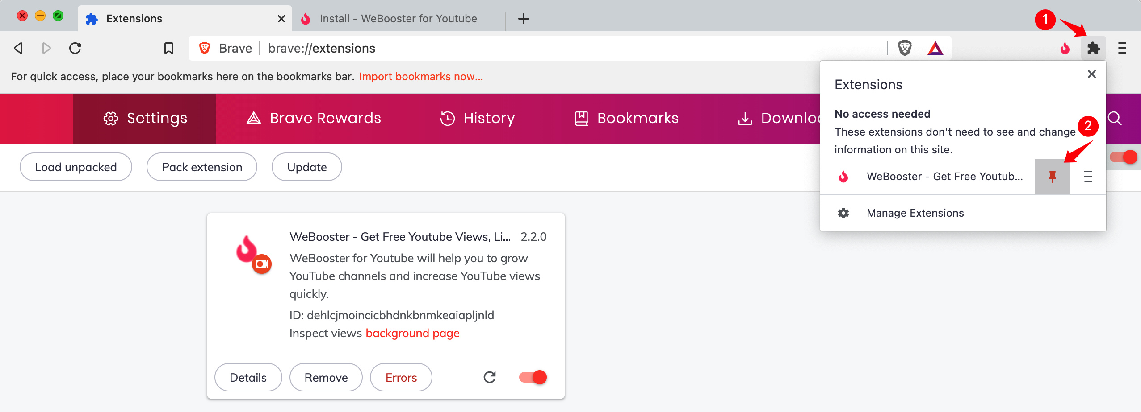
Task: View Errors for WeBooster extension
Action: 401,378
